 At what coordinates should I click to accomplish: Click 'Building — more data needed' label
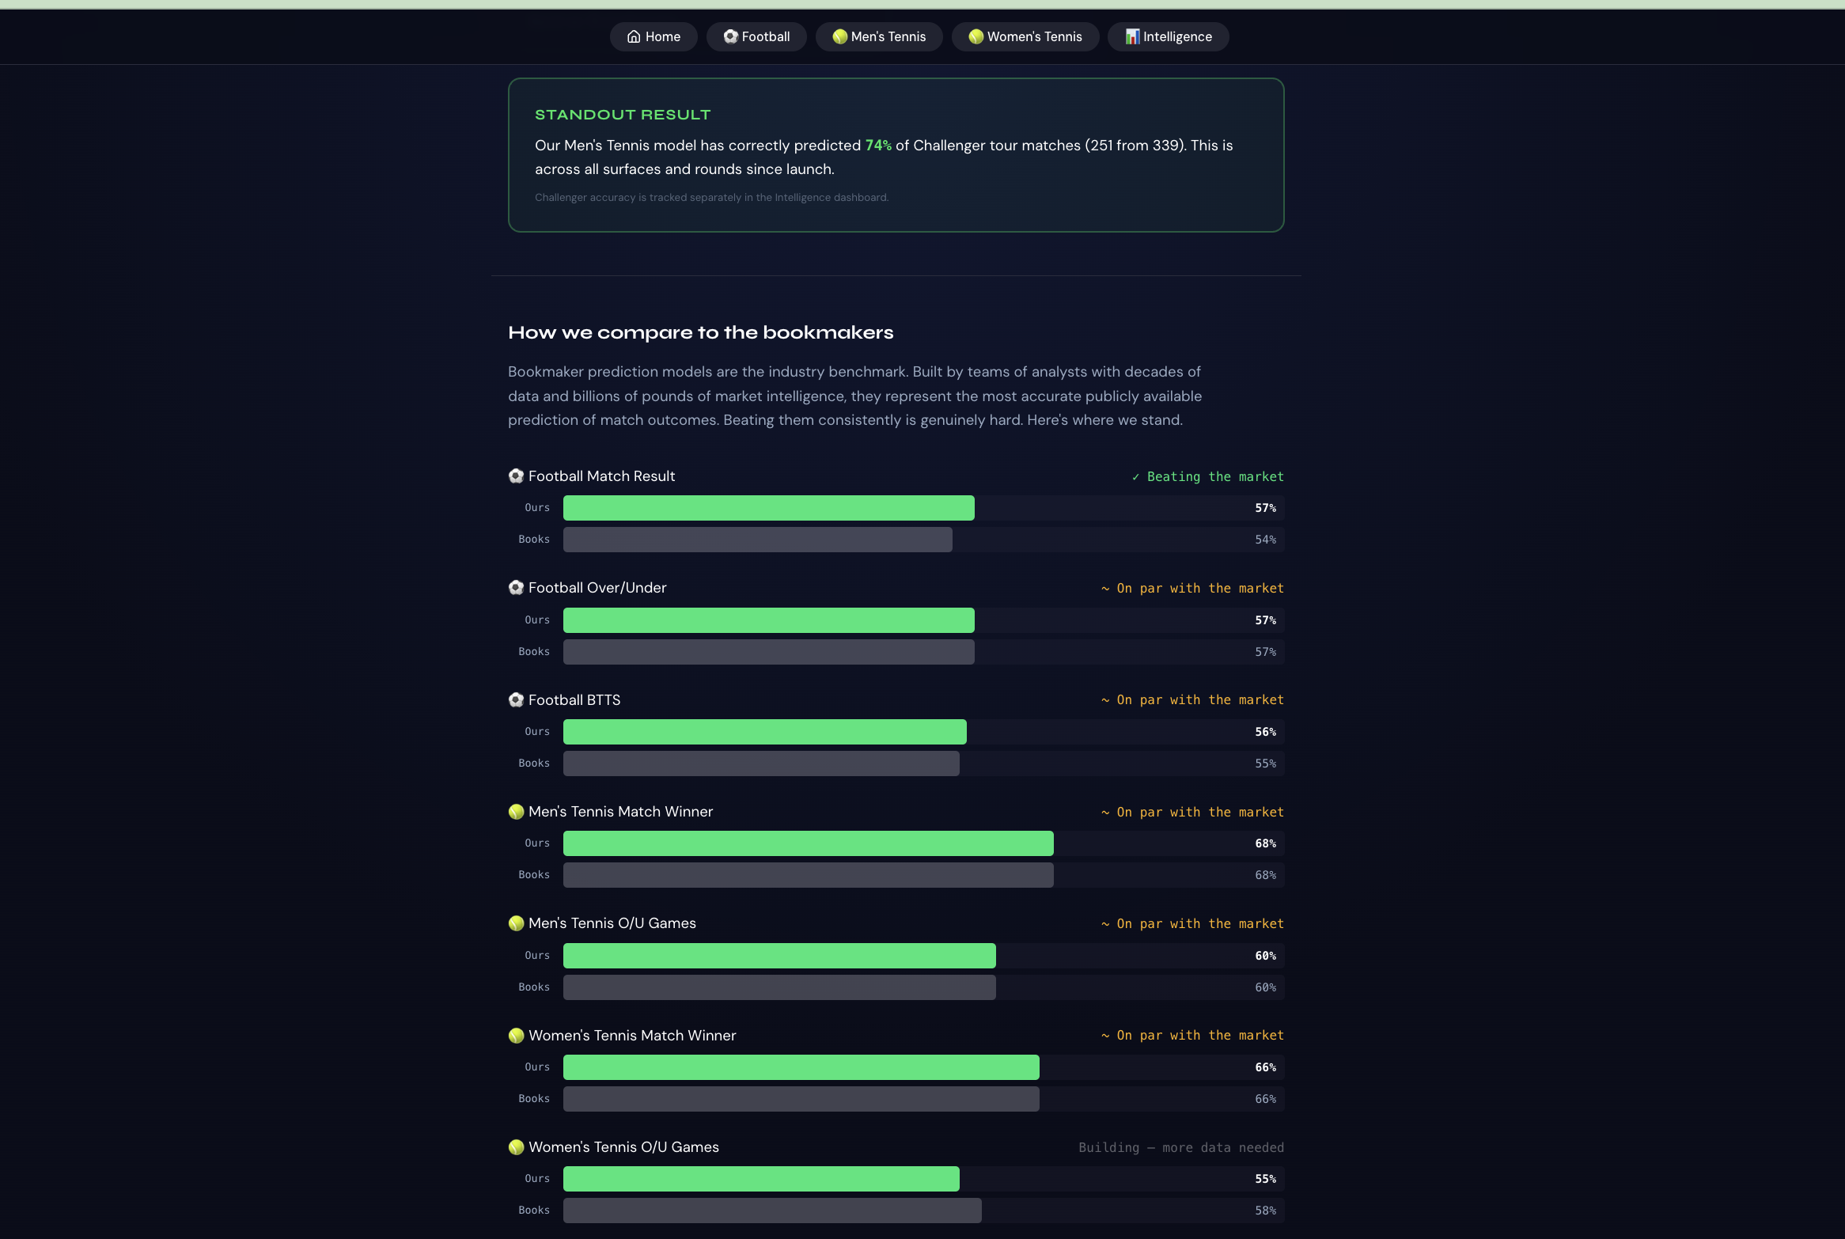(x=1181, y=1147)
